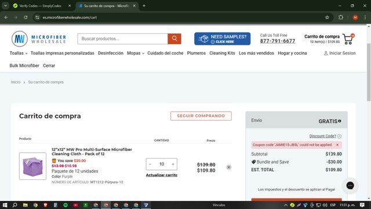Open the live chat bubble
The image size is (371, 209).
[x=350, y=186]
